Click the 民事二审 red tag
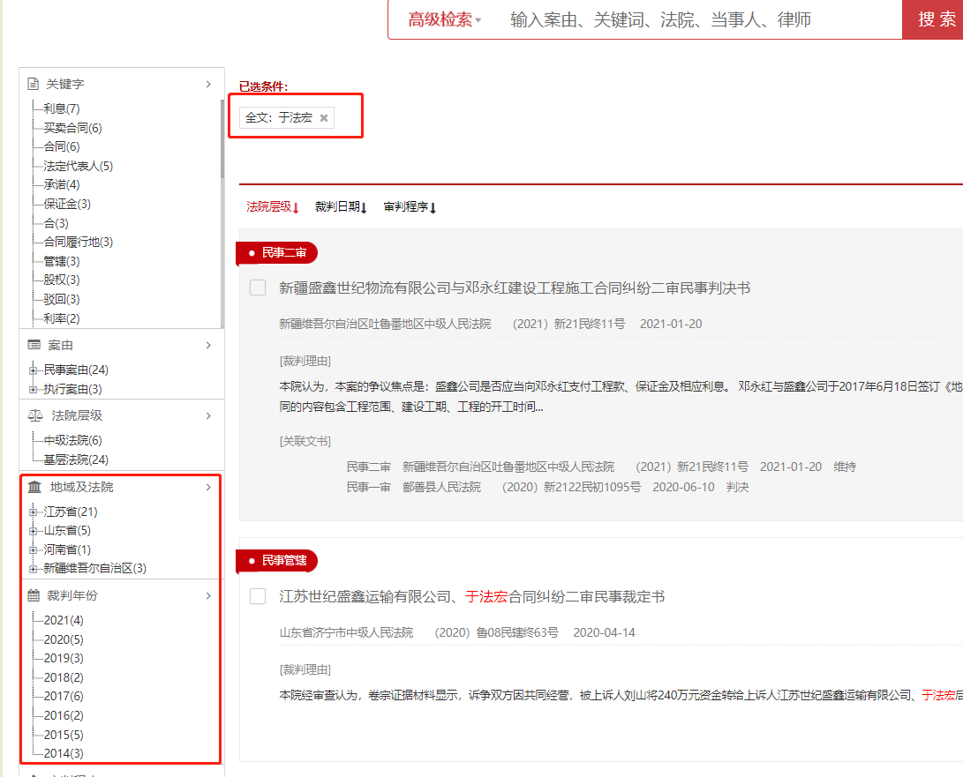This screenshot has width=963, height=777. click(277, 253)
